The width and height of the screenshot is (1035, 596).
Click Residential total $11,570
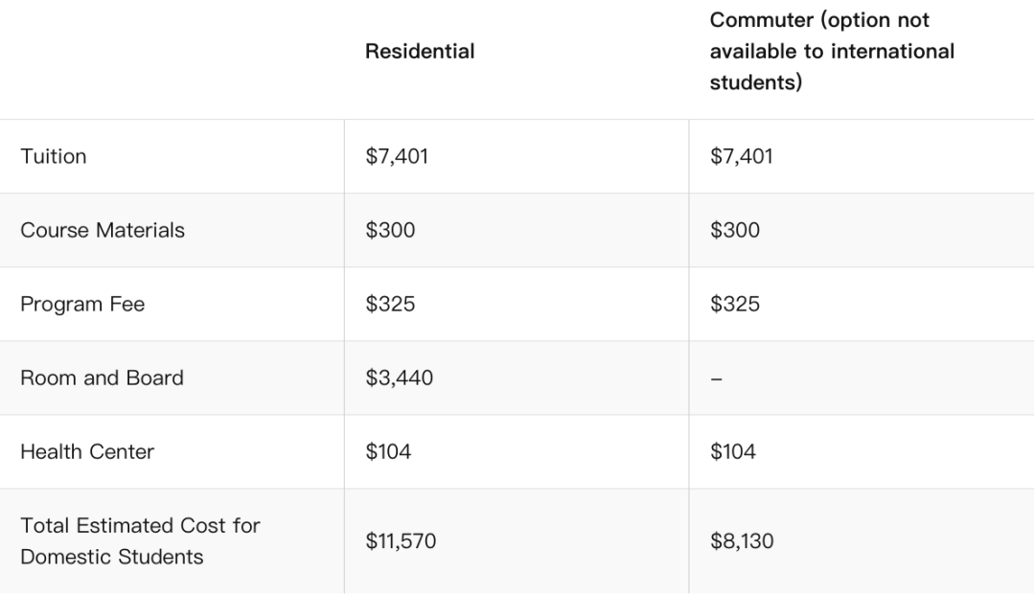[x=401, y=541]
